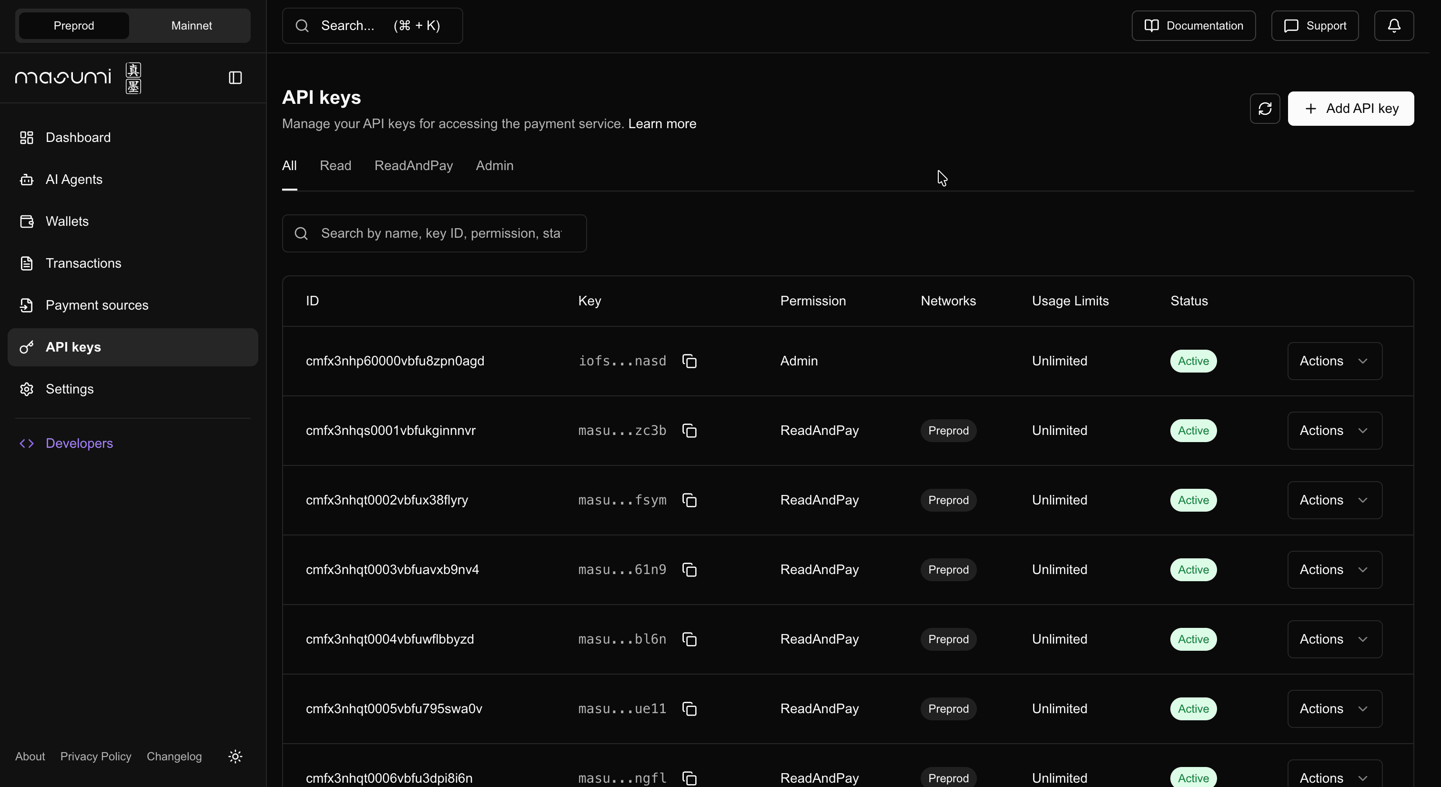Open the Payment sources section

[x=96, y=305]
